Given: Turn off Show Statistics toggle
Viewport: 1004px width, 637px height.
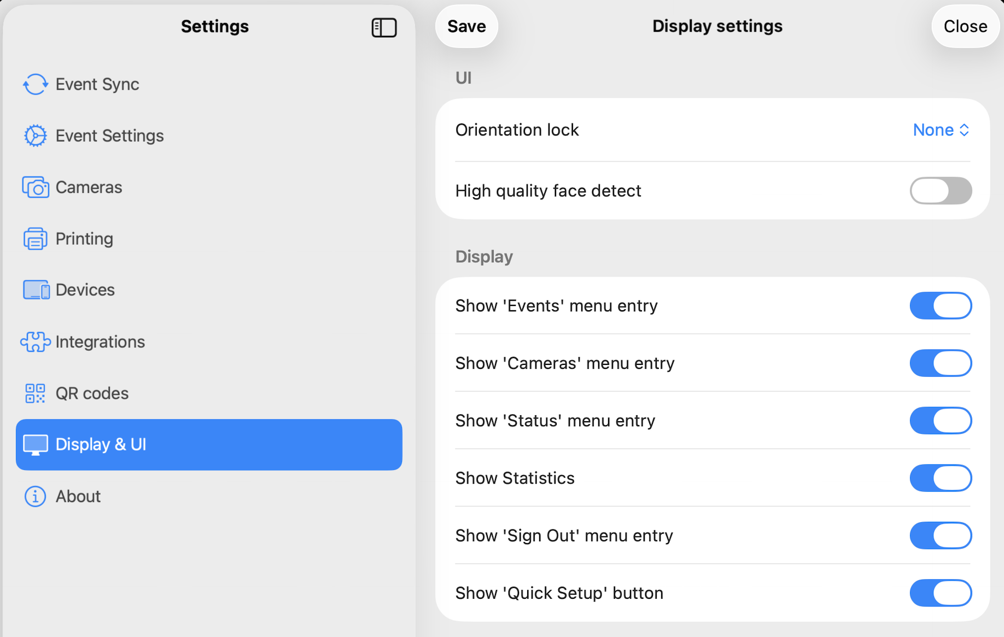Looking at the screenshot, I should [940, 478].
